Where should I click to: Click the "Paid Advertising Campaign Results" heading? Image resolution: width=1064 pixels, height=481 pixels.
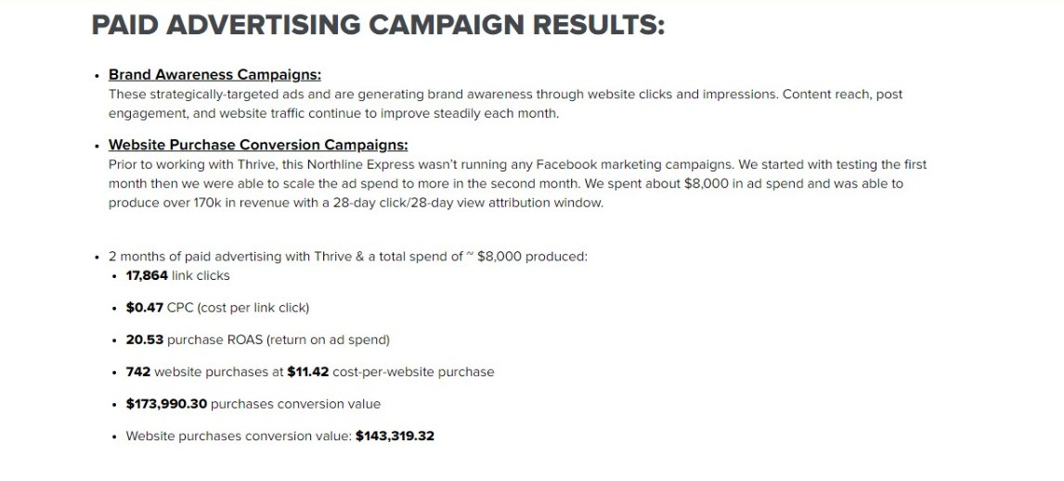tap(378, 25)
